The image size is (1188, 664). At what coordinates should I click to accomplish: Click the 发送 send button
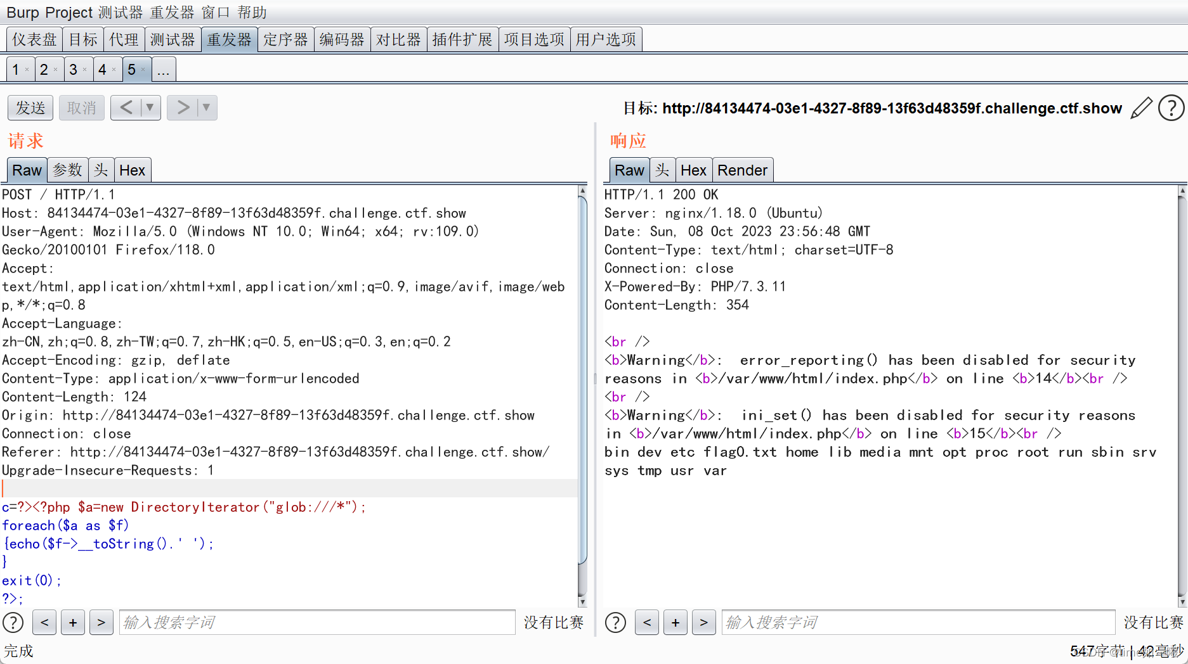point(30,108)
